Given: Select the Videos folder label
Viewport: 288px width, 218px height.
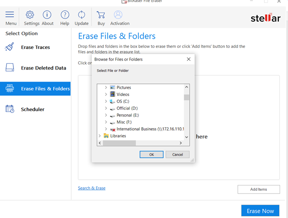Looking at the screenshot, I should 123,94.
